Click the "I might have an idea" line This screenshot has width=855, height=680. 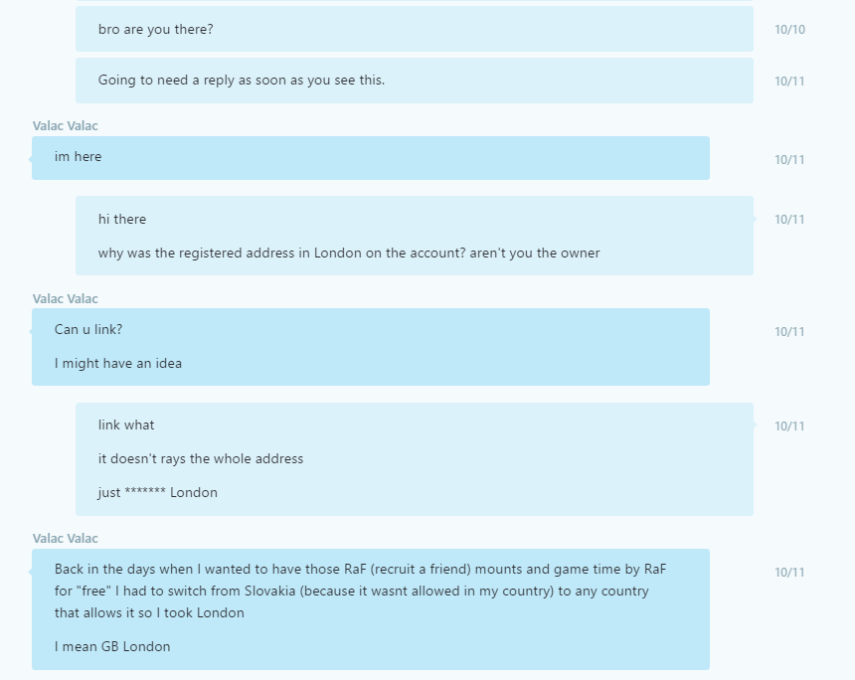coord(118,364)
